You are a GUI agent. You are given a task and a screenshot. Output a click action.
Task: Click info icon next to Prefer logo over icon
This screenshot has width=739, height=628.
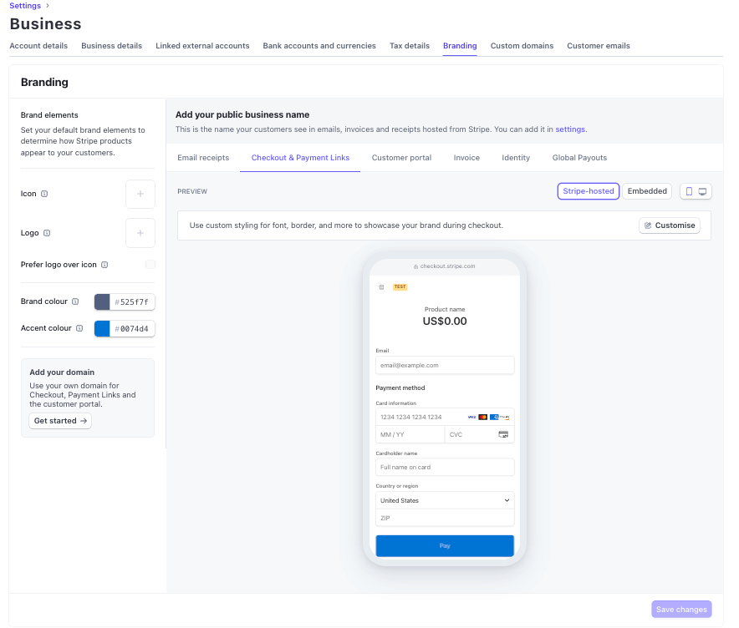pyautogui.click(x=104, y=265)
